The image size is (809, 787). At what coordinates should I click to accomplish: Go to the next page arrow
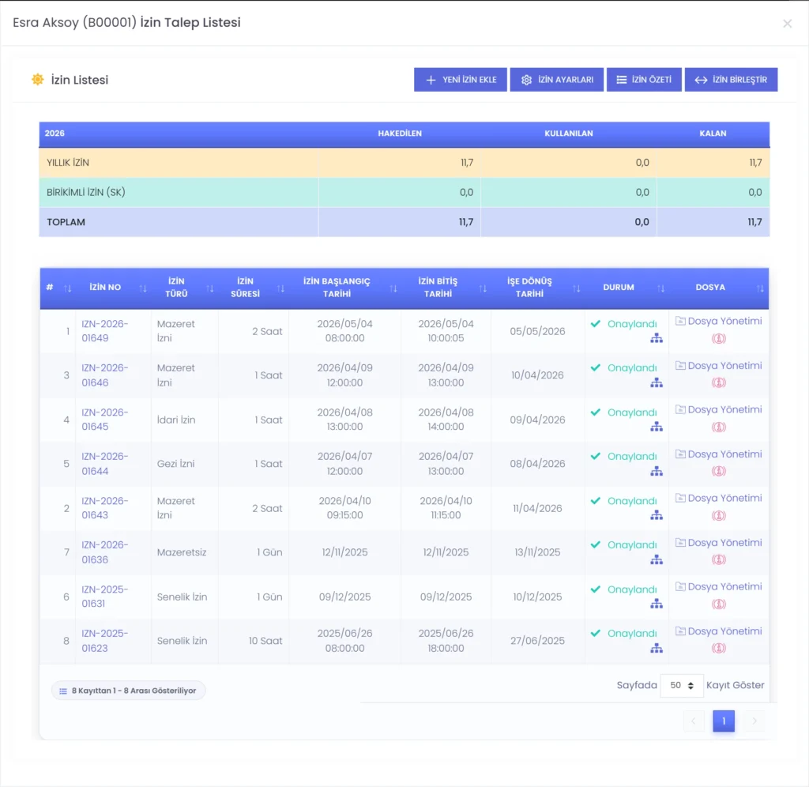[x=754, y=721]
